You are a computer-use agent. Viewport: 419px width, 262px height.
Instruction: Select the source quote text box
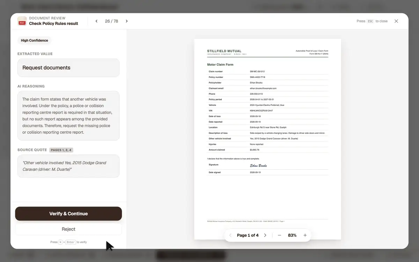(x=68, y=166)
